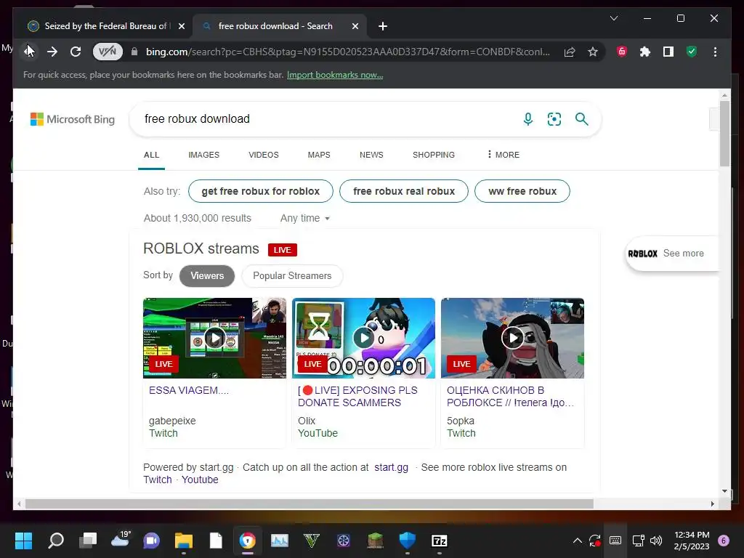Open the Any time filter dropdown

(x=304, y=218)
